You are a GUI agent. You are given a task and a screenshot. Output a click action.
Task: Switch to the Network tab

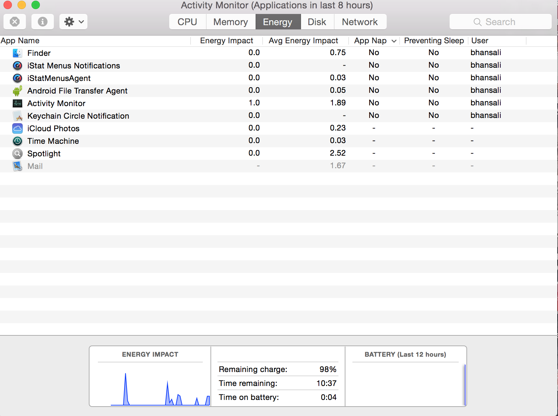point(360,22)
